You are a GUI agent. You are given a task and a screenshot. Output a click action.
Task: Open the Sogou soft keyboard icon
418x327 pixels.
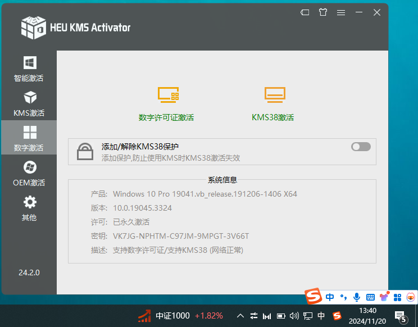[370, 297]
